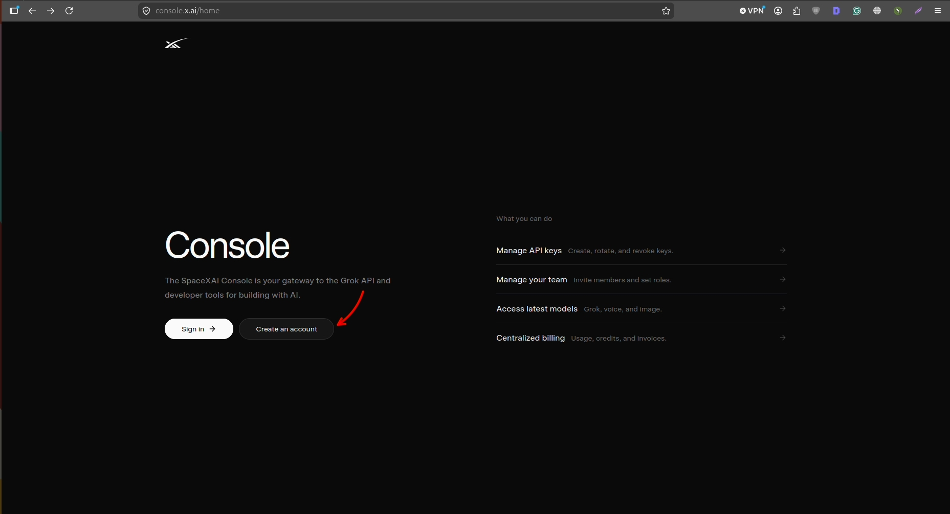Click the SpaceXAI Console description paragraph
950x514 pixels.
(277, 288)
